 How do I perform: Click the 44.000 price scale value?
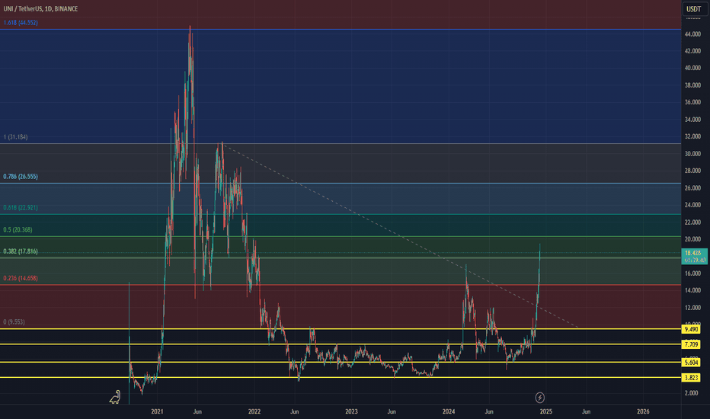(x=692, y=34)
